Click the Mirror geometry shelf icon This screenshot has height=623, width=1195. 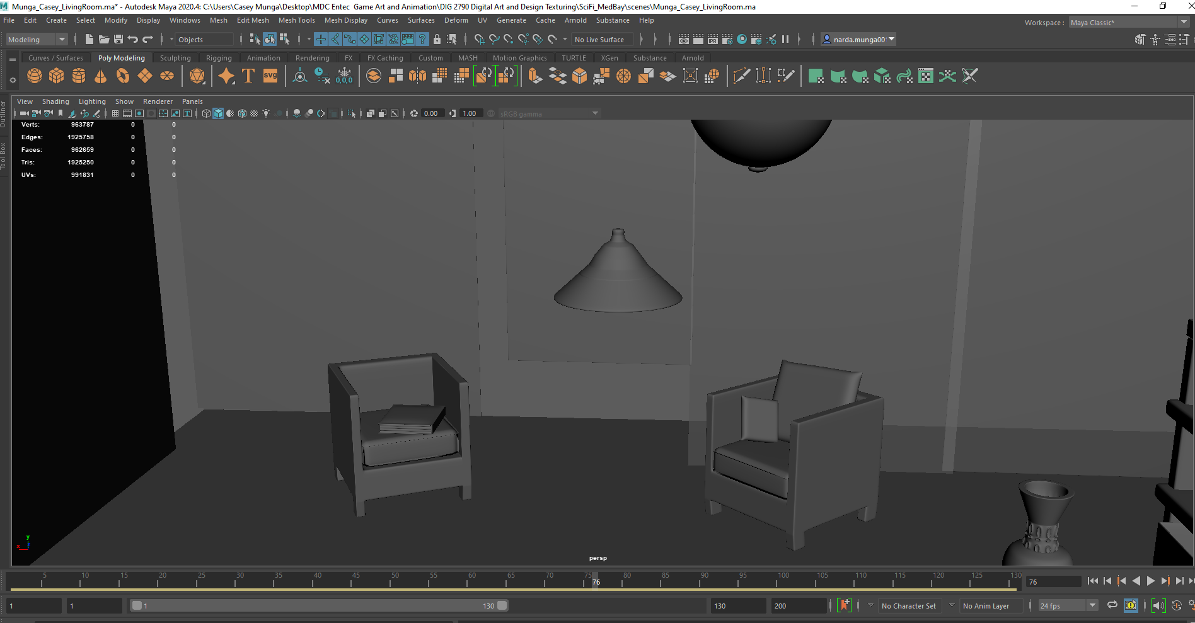(x=418, y=76)
